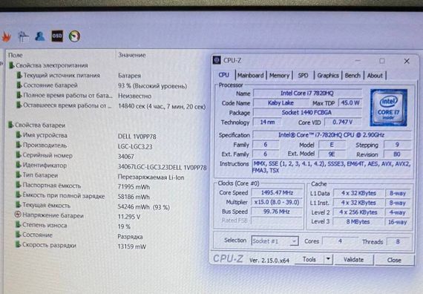The width and height of the screenshot is (423, 294).
Task: Click the round gauge toolbar icon
Action: (74, 36)
